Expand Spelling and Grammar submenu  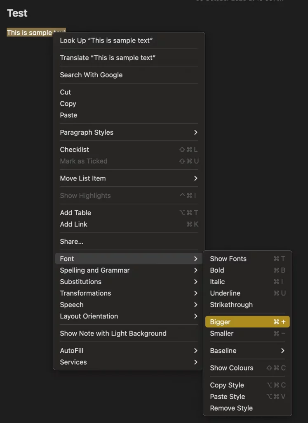[129, 270]
